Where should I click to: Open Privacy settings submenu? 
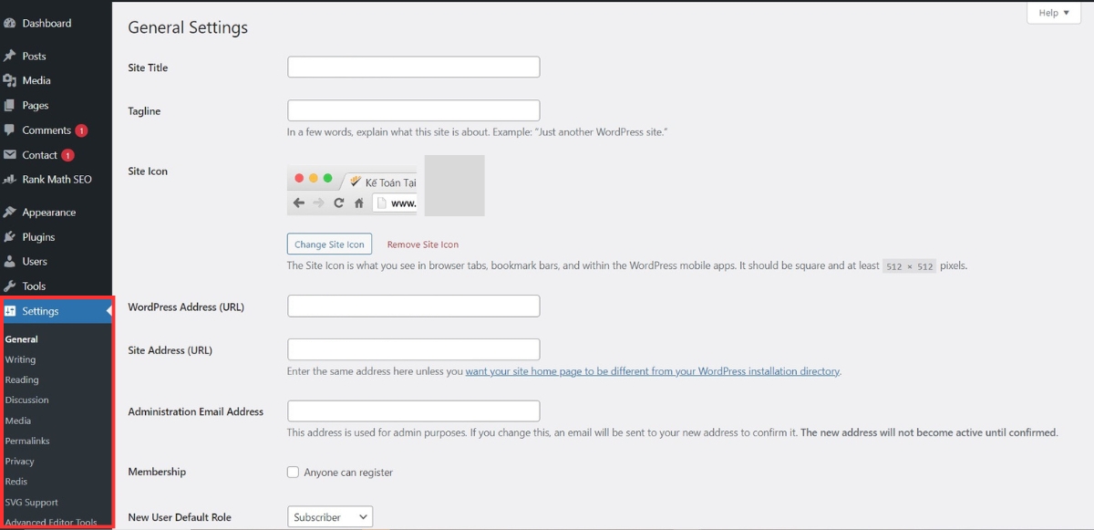[19, 461]
